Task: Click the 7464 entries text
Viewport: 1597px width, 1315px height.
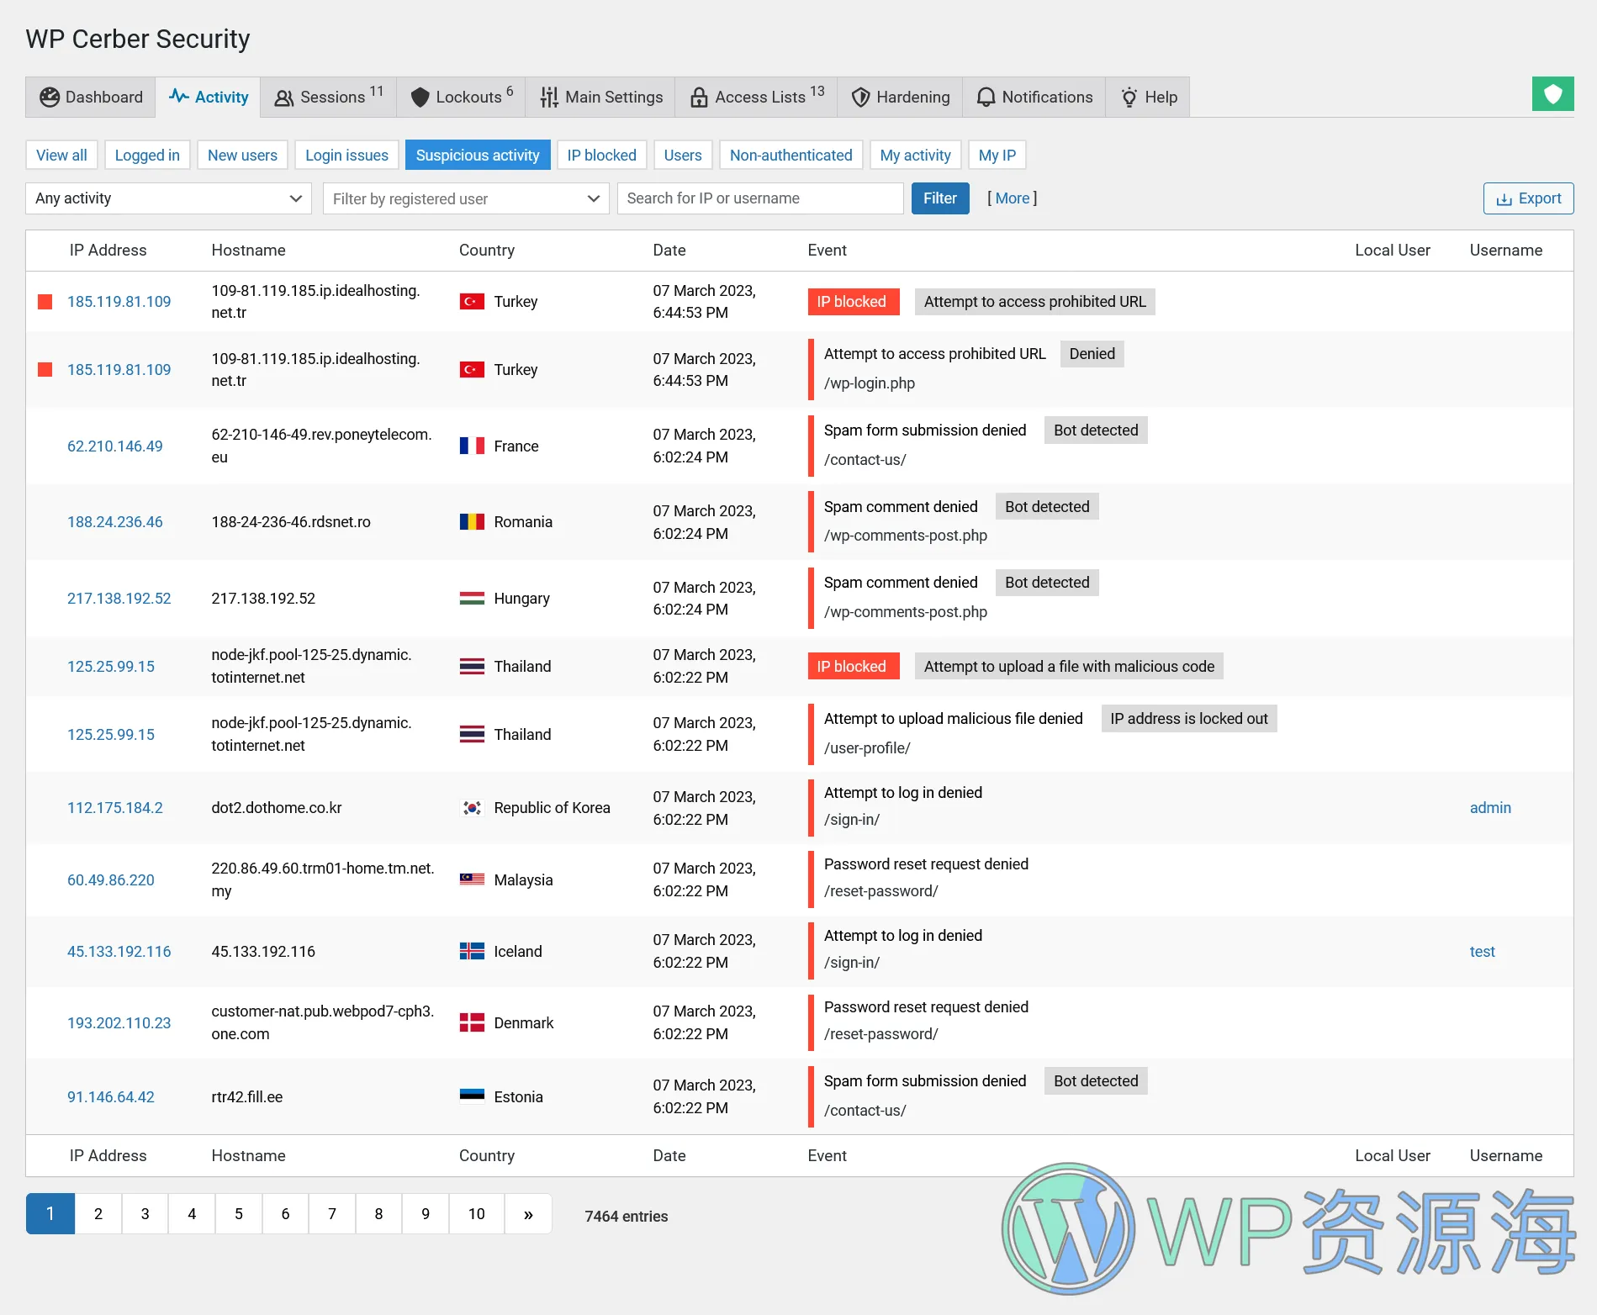Action: point(627,1216)
